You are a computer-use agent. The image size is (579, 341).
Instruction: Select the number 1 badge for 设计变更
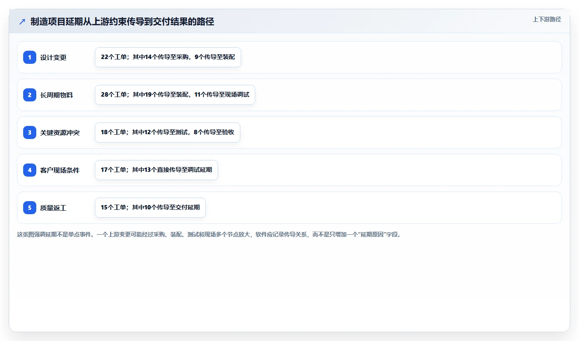point(30,57)
